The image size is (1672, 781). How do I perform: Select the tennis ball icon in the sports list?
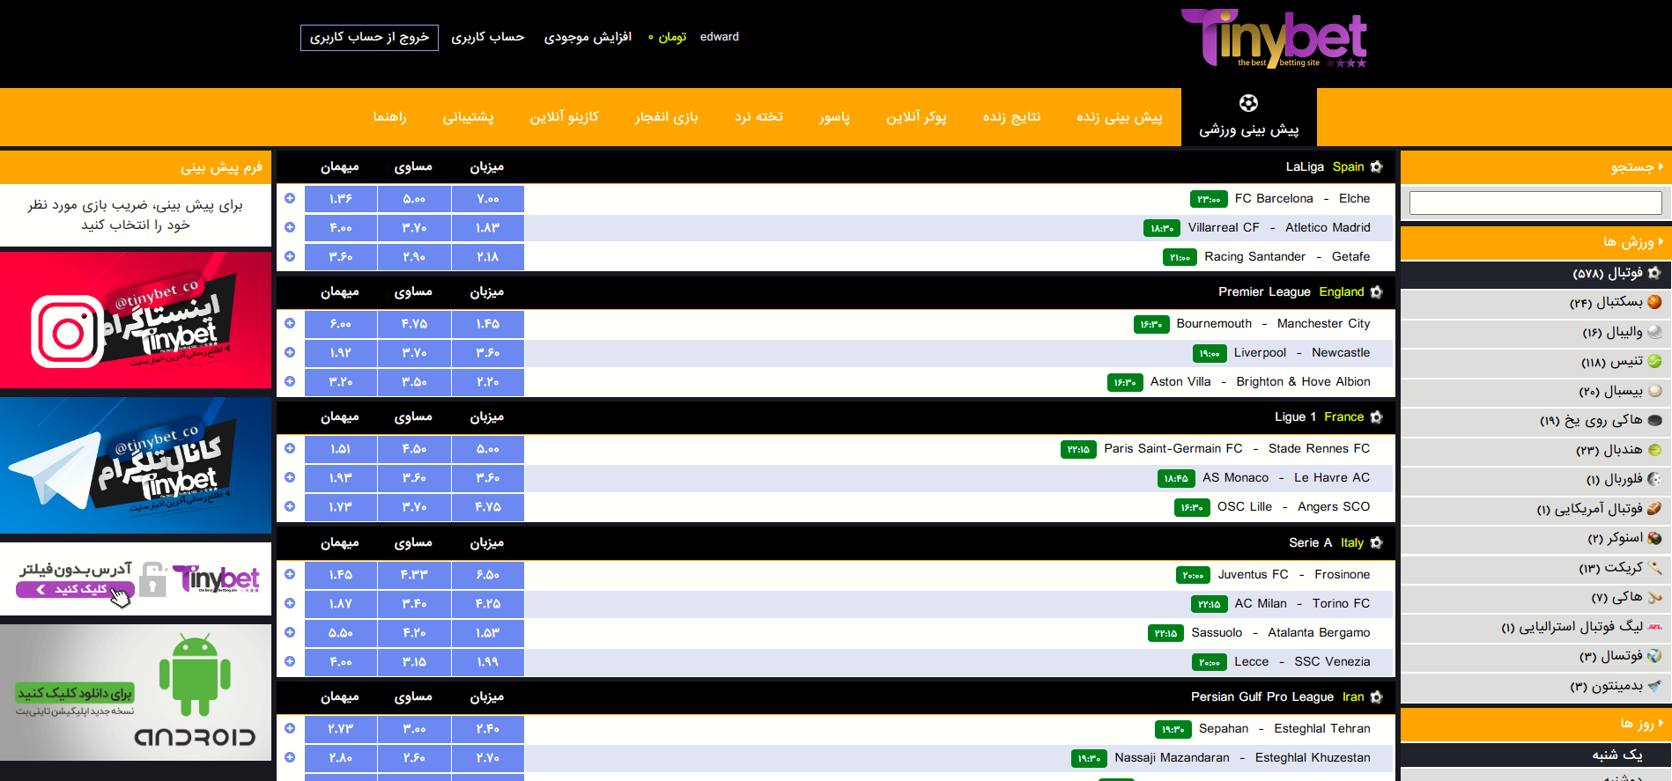coord(1654,361)
